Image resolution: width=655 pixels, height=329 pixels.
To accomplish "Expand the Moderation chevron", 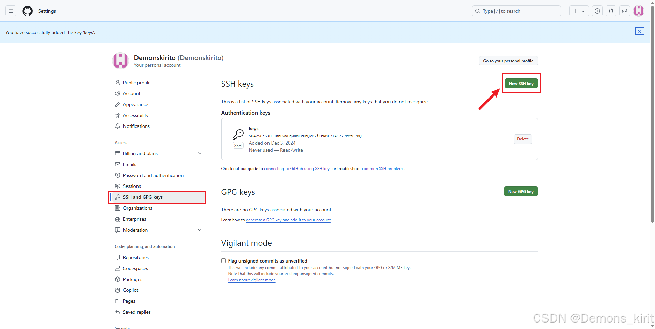I will pyautogui.click(x=200, y=230).
